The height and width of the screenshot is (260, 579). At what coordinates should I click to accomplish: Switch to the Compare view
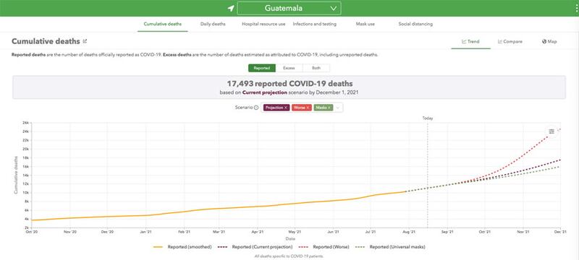pos(510,42)
